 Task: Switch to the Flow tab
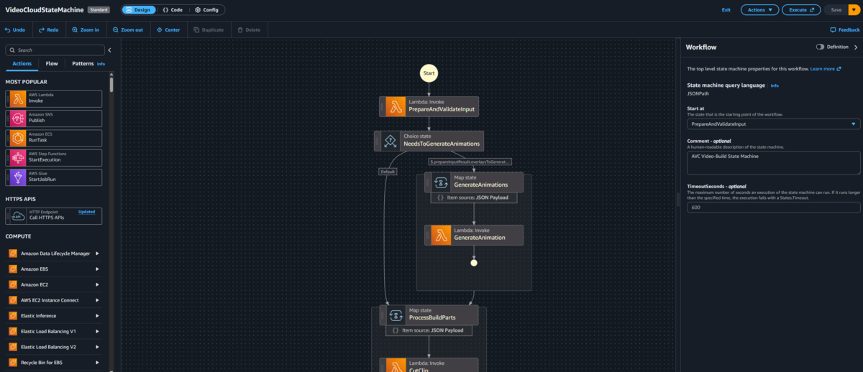[52, 63]
